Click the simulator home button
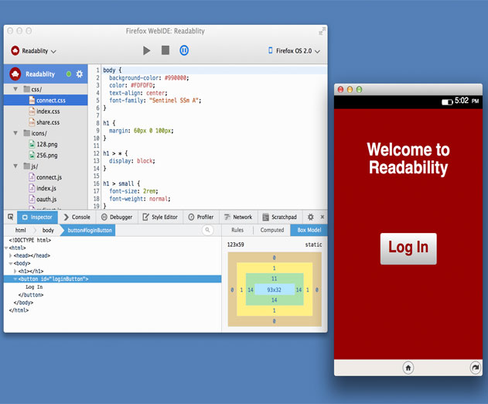Screen dimensions: 488x404 point(408,368)
